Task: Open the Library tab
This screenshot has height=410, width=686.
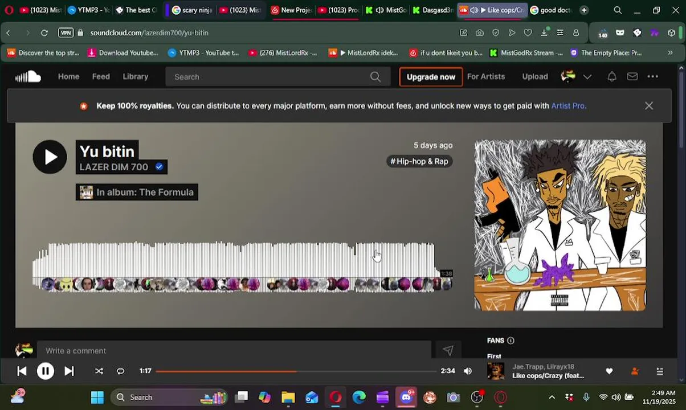Action: click(136, 76)
